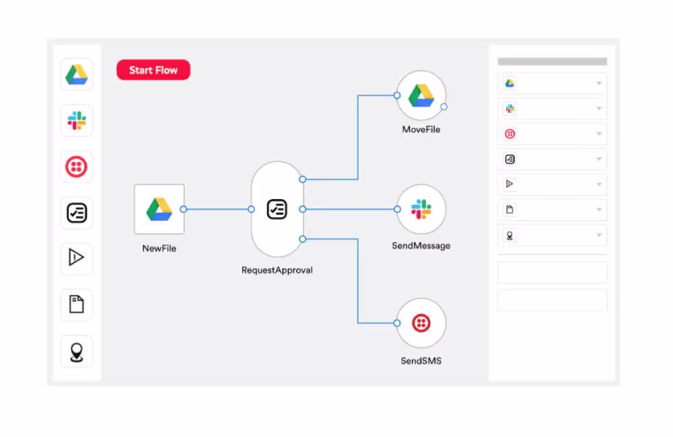Click the MoveFile node's input port

[397, 95]
